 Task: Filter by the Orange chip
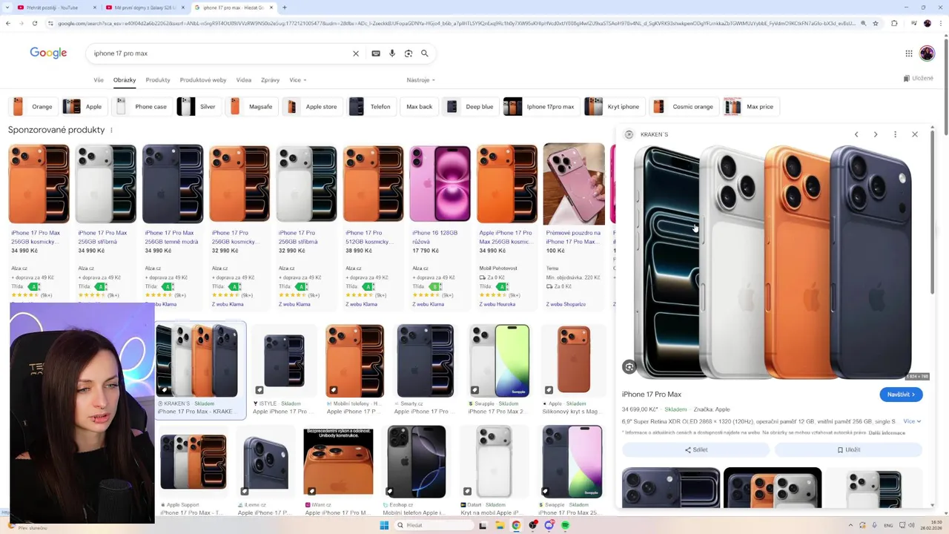pyautogui.click(x=33, y=107)
